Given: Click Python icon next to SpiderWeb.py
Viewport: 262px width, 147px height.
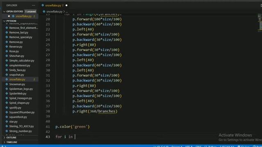Looking at the screenshot, I should [7, 94].
